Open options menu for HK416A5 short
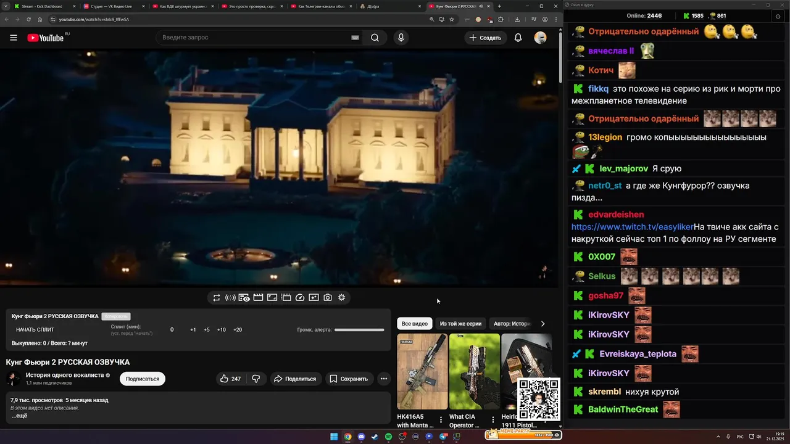Viewport: 790px width, 444px height. 441,421
